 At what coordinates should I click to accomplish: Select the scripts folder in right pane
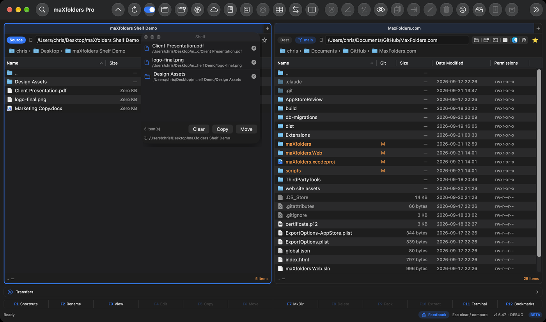click(406, 171)
